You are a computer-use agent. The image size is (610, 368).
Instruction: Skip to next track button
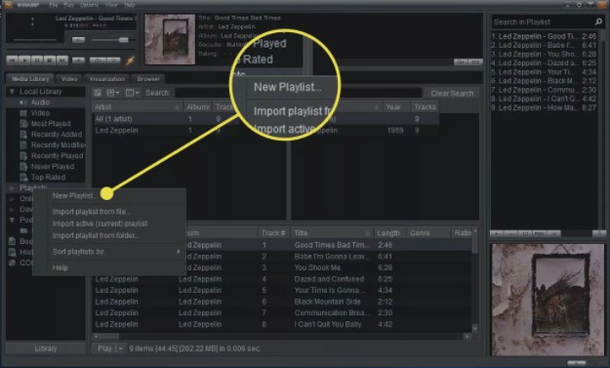[62, 61]
